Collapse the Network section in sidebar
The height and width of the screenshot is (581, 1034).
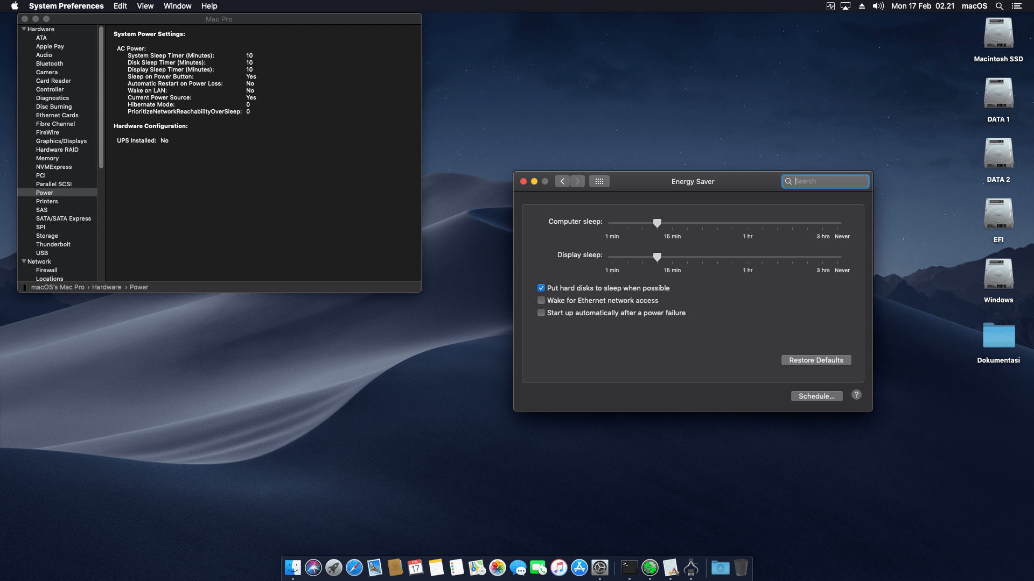tap(24, 261)
